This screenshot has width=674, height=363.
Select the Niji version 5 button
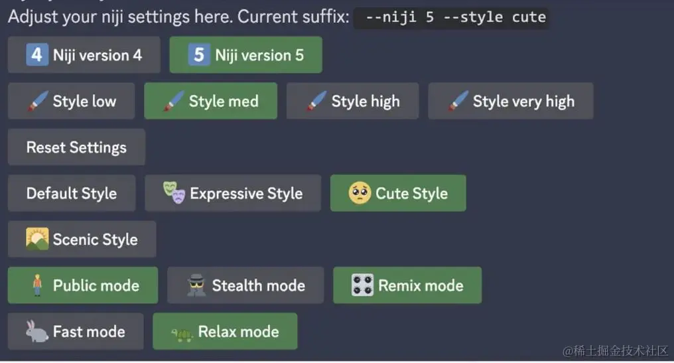pos(246,54)
